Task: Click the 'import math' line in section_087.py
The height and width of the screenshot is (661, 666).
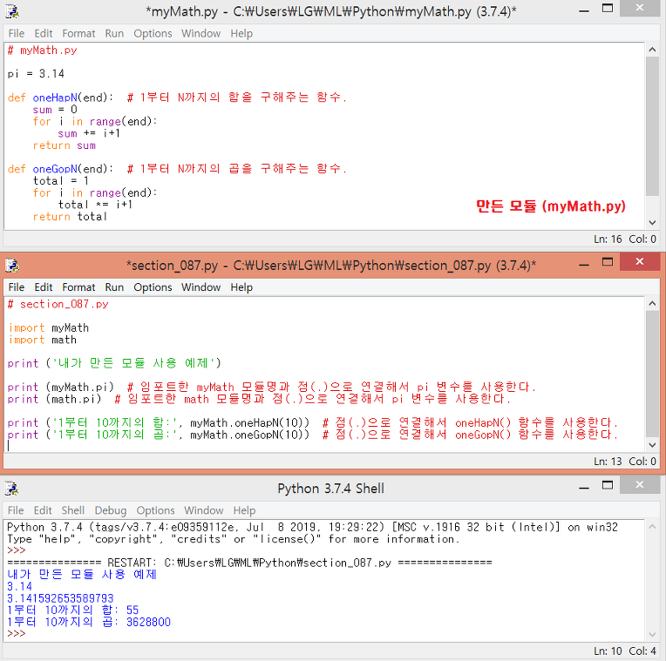Action: click(x=42, y=340)
